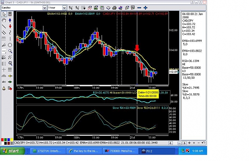The image size is (249, 161).
Task: Place a blue up arrow marker
Action: coord(10,20)
